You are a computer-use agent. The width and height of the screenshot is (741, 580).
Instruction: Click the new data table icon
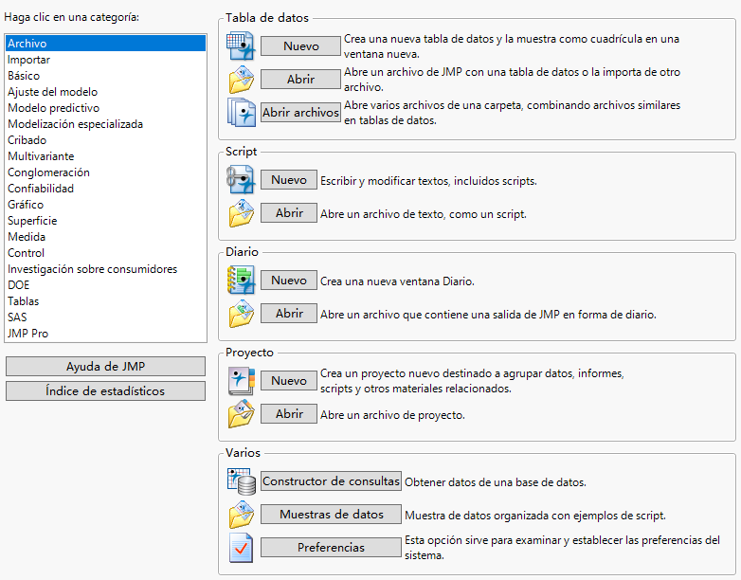[241, 45]
